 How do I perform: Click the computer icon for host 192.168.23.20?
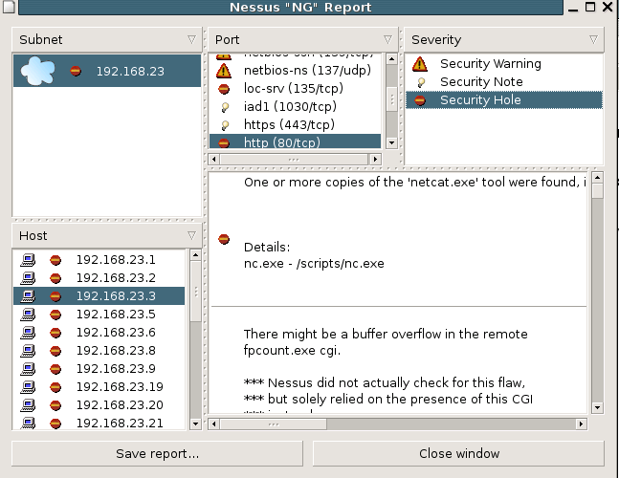tap(28, 405)
